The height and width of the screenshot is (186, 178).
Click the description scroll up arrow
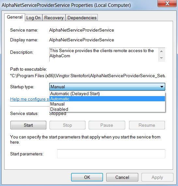pyautogui.click(x=161, y=51)
